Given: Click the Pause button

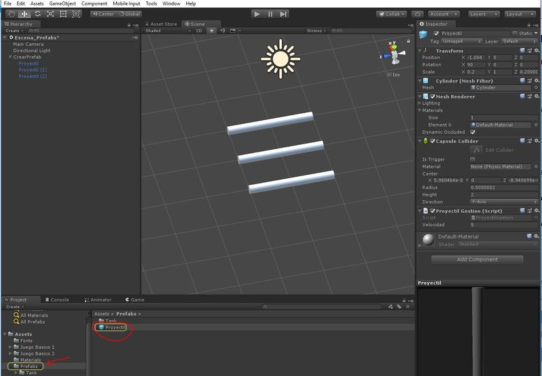Looking at the screenshot, I should tap(270, 14).
